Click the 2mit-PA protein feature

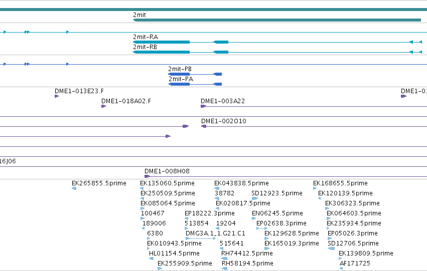[x=195, y=84]
